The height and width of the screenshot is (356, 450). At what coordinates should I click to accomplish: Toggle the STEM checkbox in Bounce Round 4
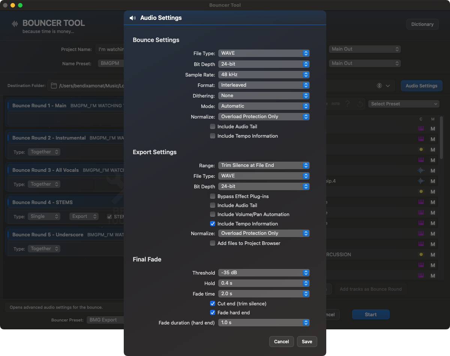[109, 217]
